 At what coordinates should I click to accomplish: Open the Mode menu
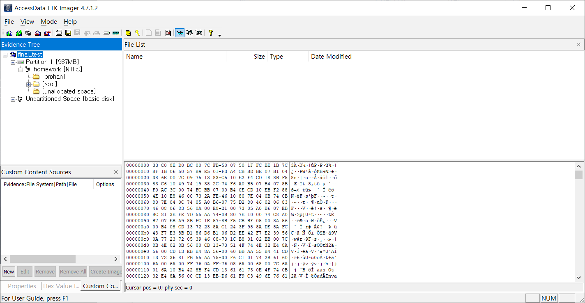tap(49, 22)
